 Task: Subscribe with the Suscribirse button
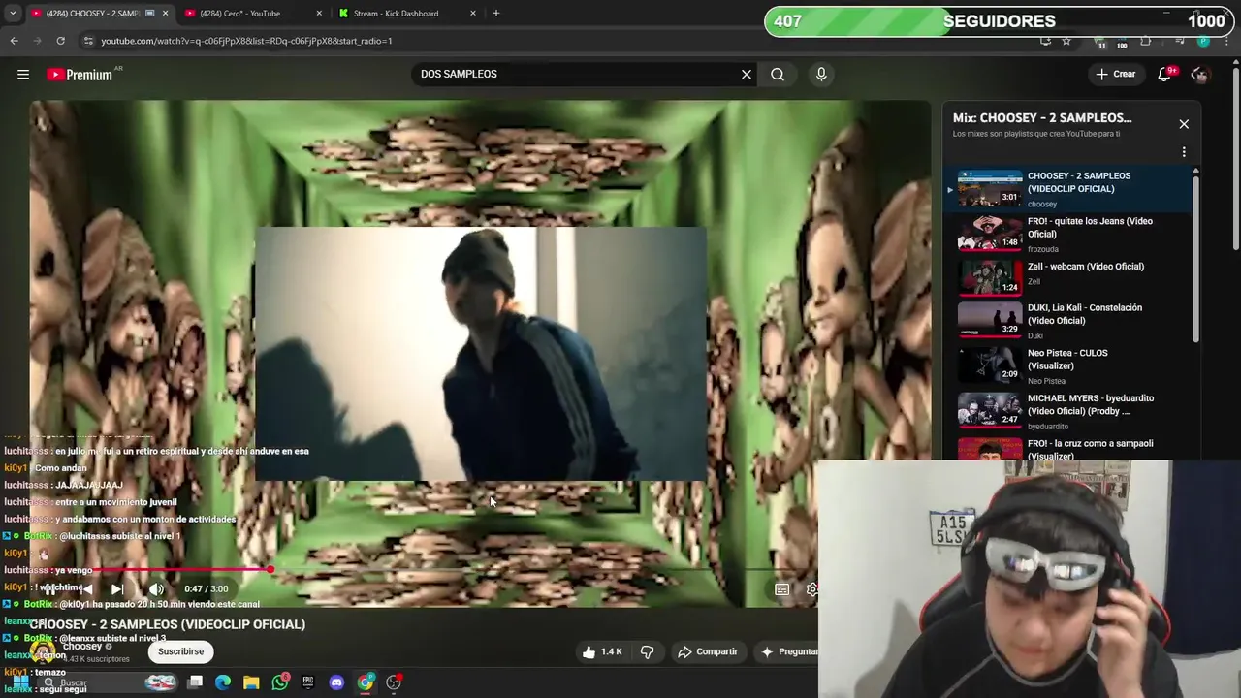point(180,651)
